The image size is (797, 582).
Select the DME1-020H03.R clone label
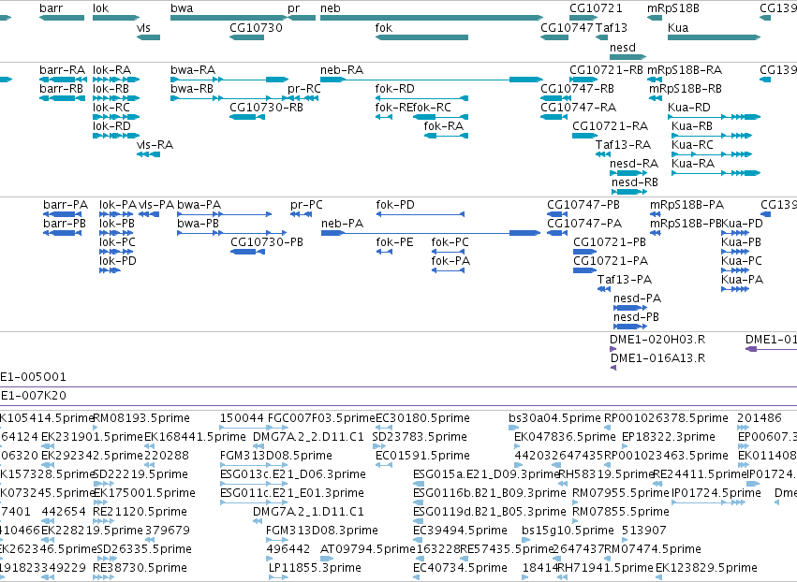pos(657,340)
